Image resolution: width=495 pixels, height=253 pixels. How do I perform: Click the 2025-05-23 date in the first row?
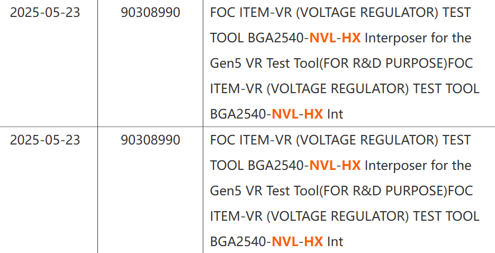click(45, 13)
